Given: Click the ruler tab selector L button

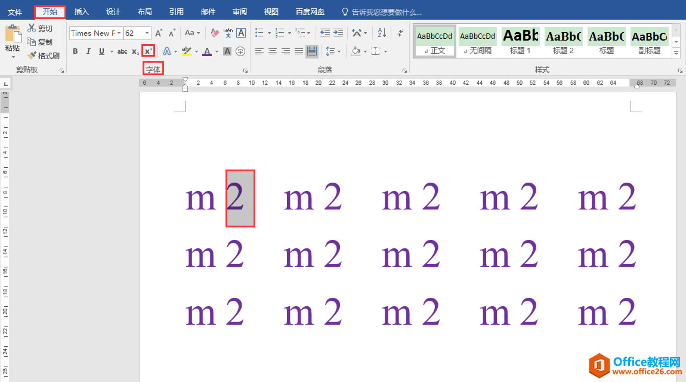Looking at the screenshot, I should (x=5, y=84).
